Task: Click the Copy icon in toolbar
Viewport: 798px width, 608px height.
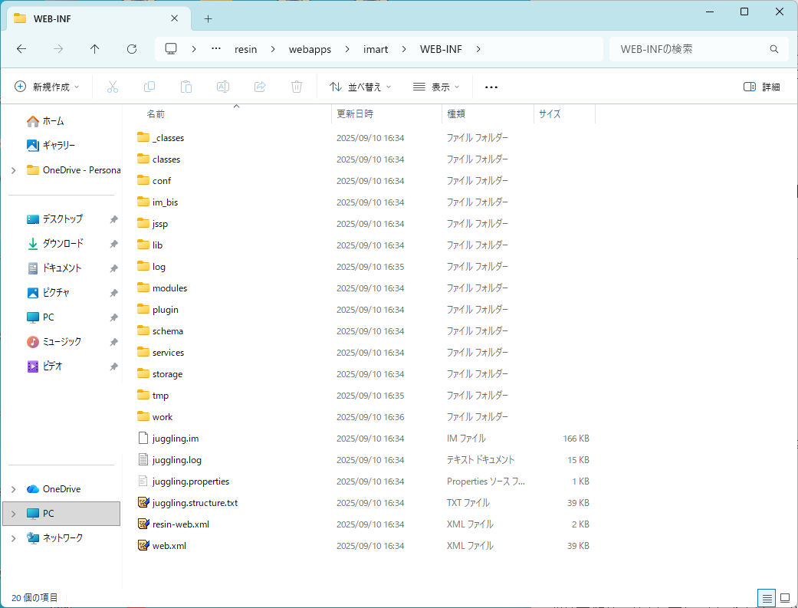Action: click(149, 87)
